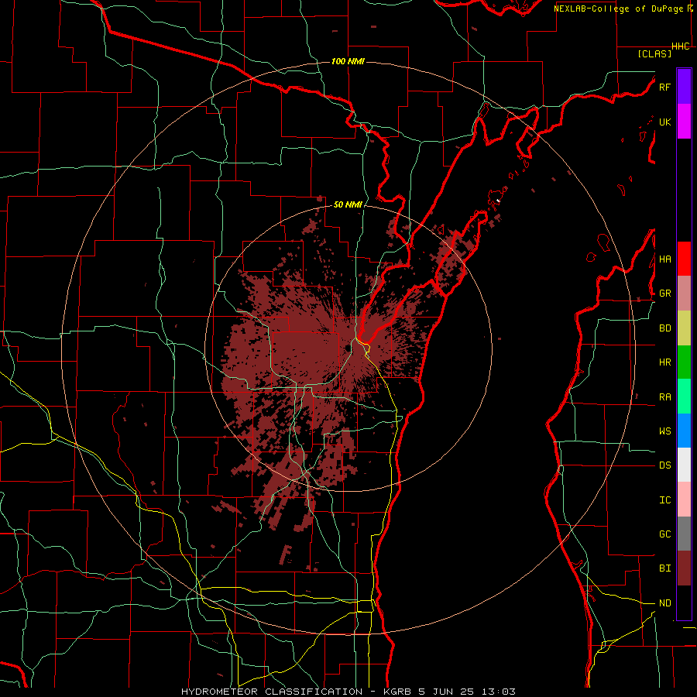Image resolution: width=697 pixels, height=697 pixels.
Task: Click the dark green HR swatch
Action: coord(684,362)
